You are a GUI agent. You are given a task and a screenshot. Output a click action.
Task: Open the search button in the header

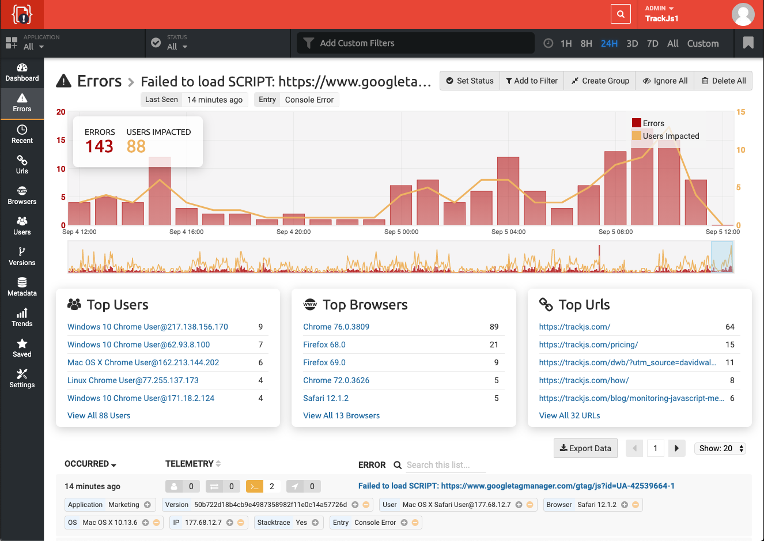coord(621,14)
